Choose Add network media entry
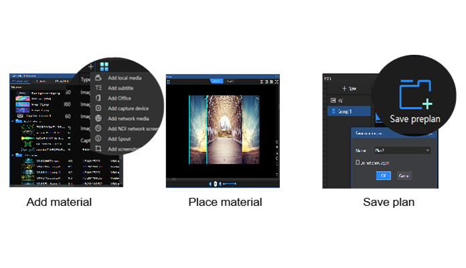Image resolution: width=466 pixels, height=268 pixels. pyautogui.click(x=129, y=119)
